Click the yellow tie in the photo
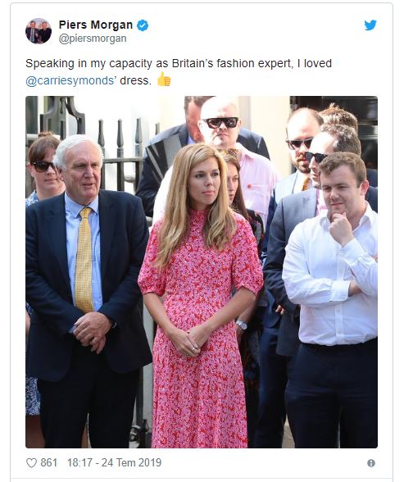Screen dimensions: 404x482 (84, 260)
